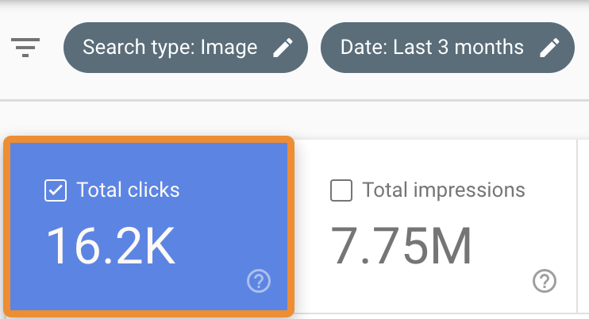
Task: Click the 'Search type: Image' chip text
Action: pyautogui.click(x=170, y=48)
